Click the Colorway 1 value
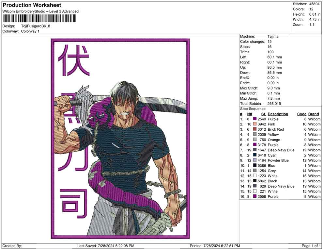 [x=30, y=31]
